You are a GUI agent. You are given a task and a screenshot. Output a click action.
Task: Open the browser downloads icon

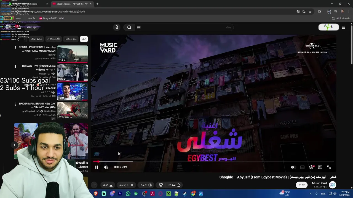coord(329,12)
